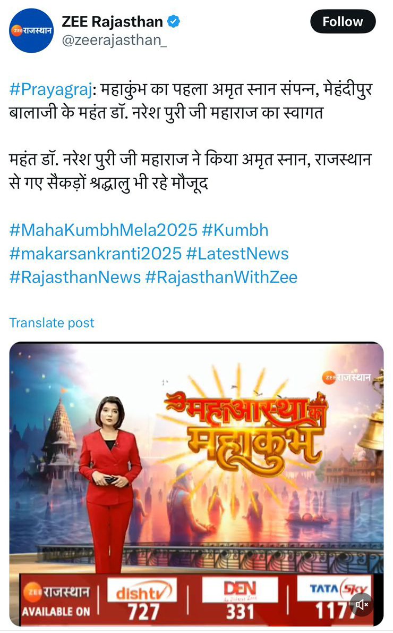Image resolution: width=393 pixels, height=633 pixels.
Task: Click the Zee Rajasthan Available On logo
Action: (x=56, y=600)
